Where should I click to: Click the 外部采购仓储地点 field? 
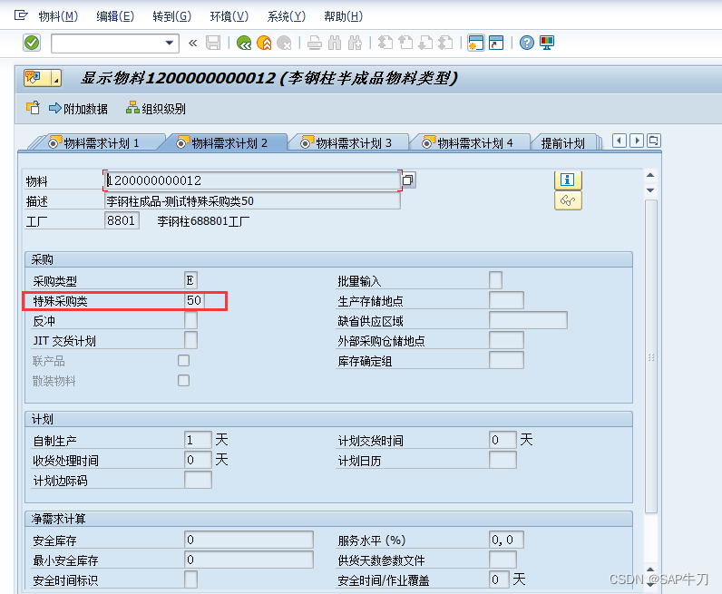tap(506, 340)
